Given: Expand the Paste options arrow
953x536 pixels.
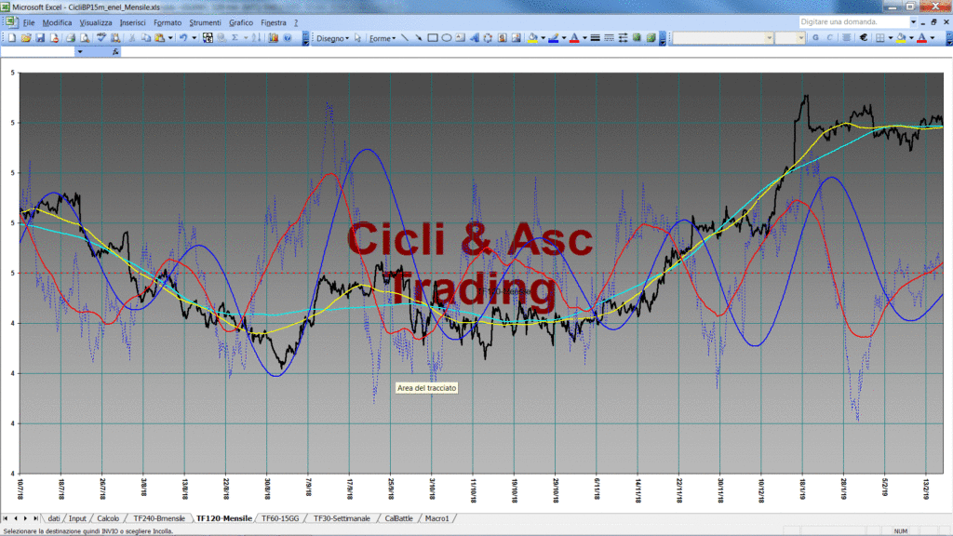Looking at the screenshot, I should [x=170, y=37].
